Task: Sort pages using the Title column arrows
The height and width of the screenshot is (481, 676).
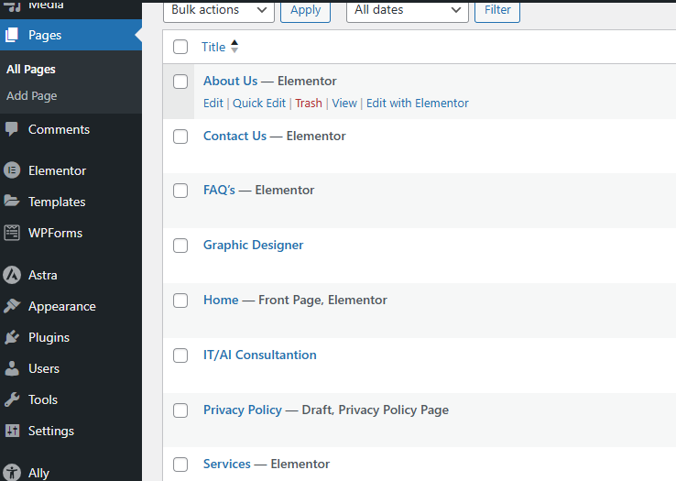Action: (x=234, y=47)
